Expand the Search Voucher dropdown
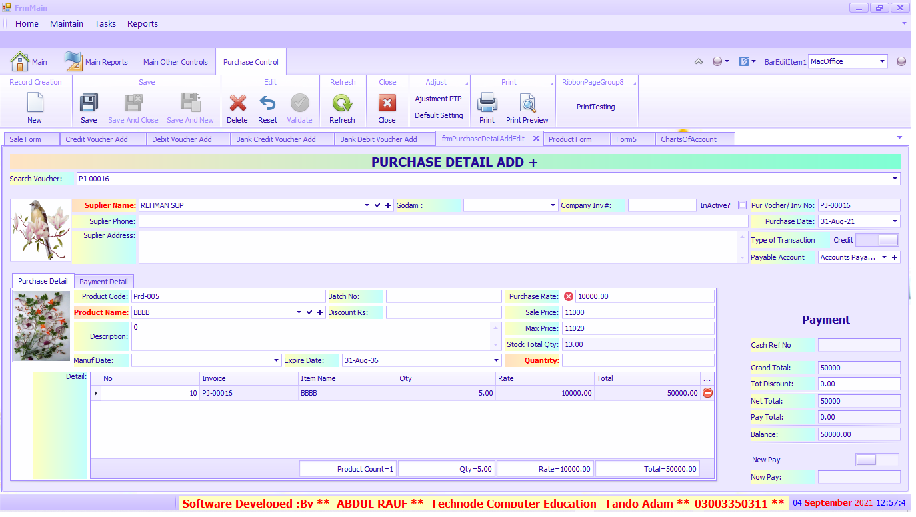The image size is (916, 517). (x=894, y=179)
